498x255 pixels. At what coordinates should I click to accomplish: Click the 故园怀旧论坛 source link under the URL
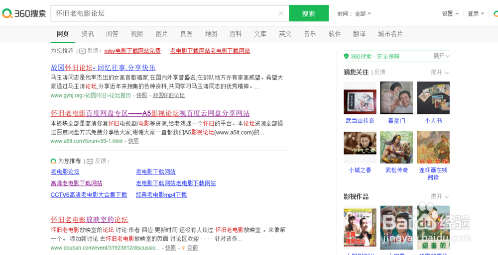click(x=169, y=95)
